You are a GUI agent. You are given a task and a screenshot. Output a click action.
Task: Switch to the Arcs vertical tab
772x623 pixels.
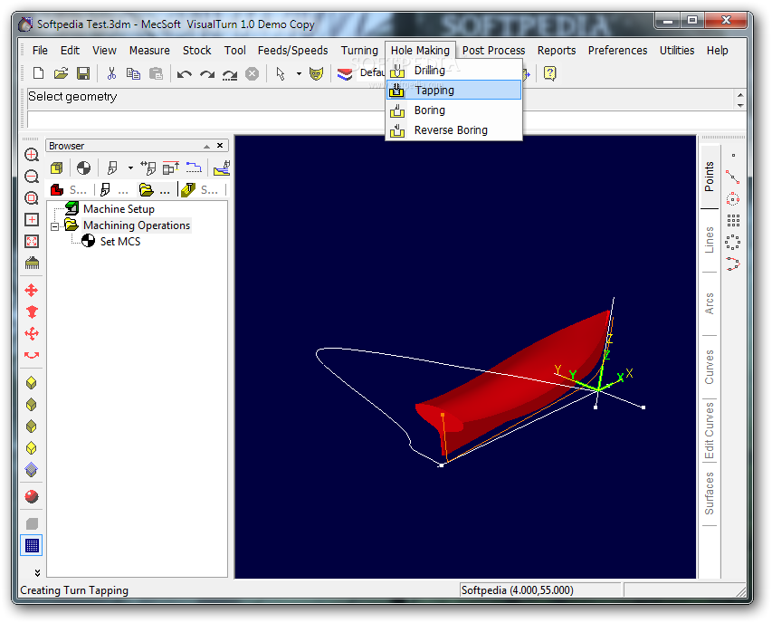click(709, 303)
